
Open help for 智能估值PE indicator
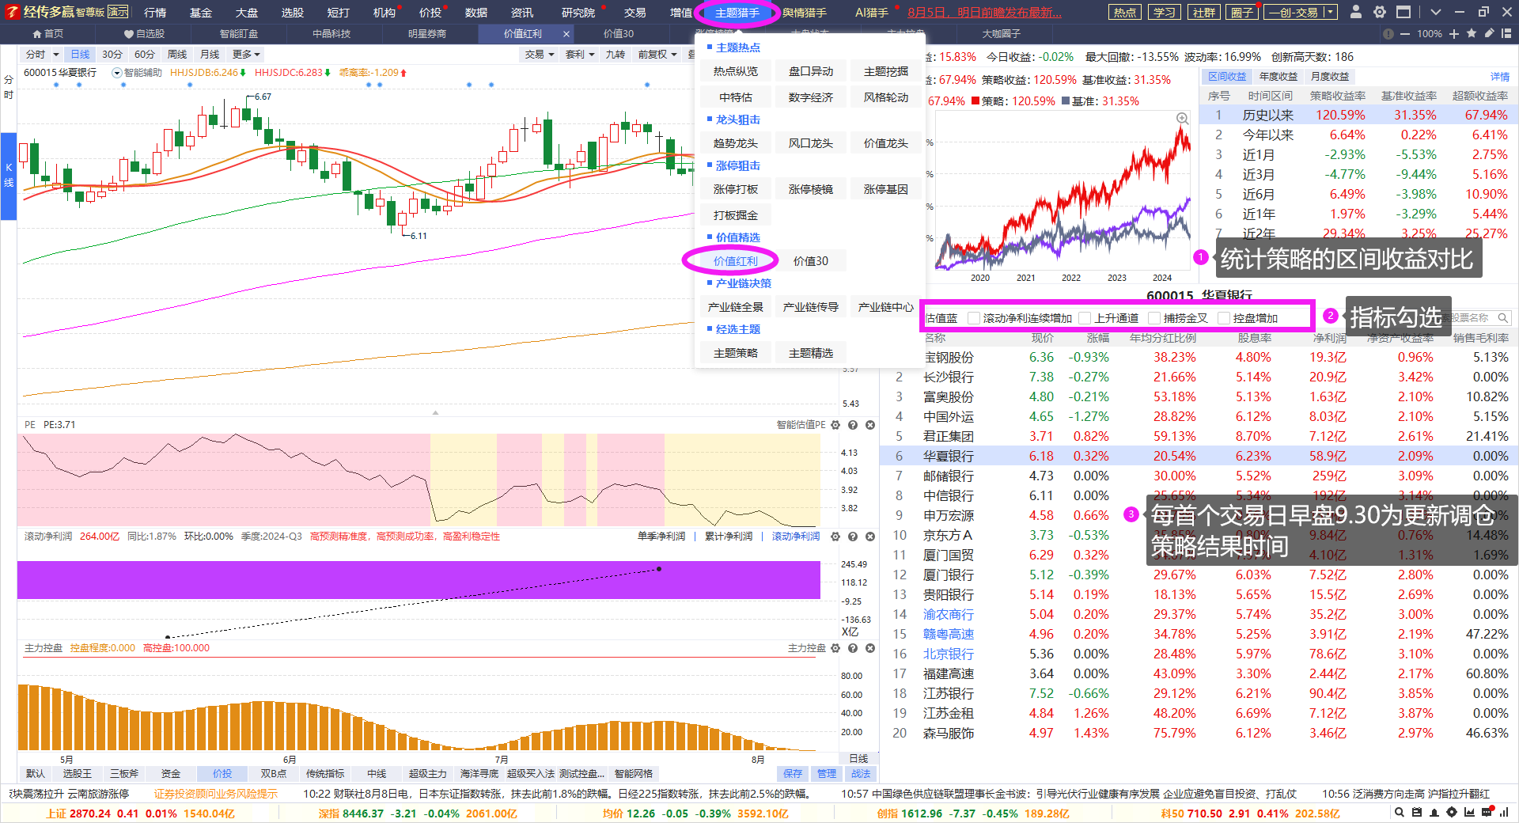tap(853, 425)
